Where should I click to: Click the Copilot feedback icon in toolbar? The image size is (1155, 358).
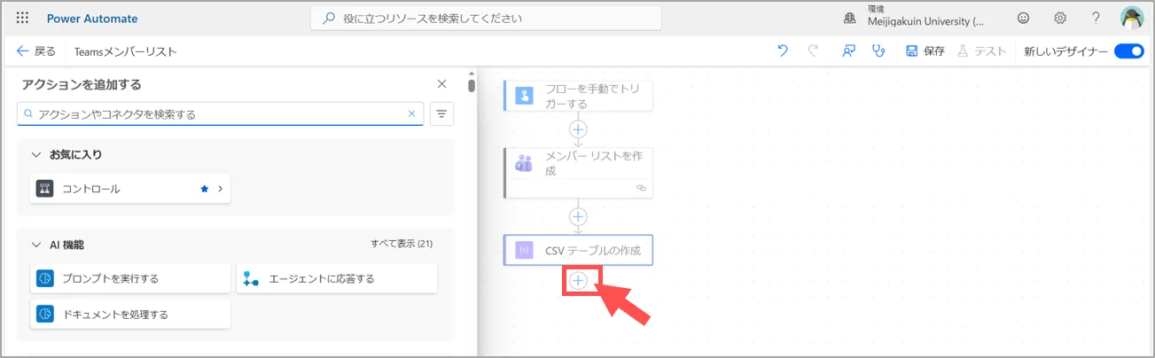point(848,51)
